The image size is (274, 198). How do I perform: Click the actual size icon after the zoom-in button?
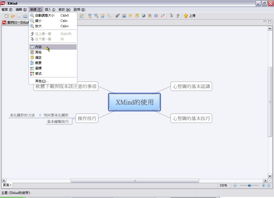click(269, 185)
